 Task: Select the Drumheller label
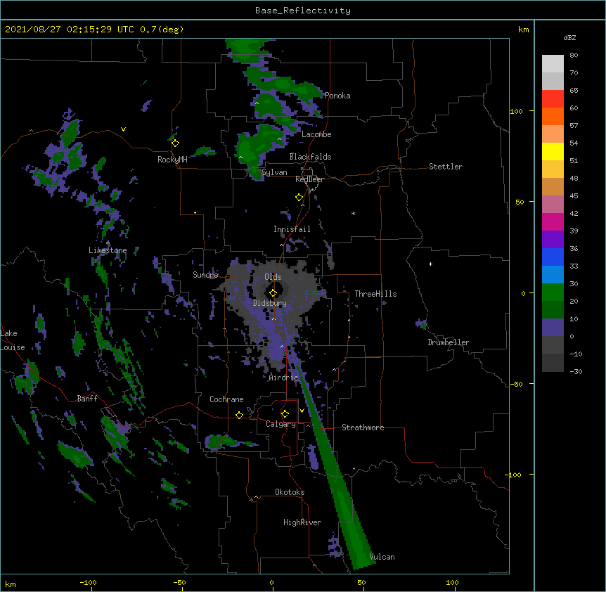coord(449,342)
